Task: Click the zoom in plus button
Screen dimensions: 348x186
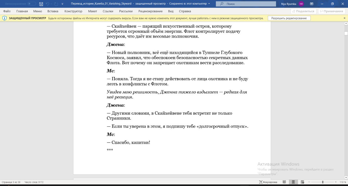Action: point(336,182)
